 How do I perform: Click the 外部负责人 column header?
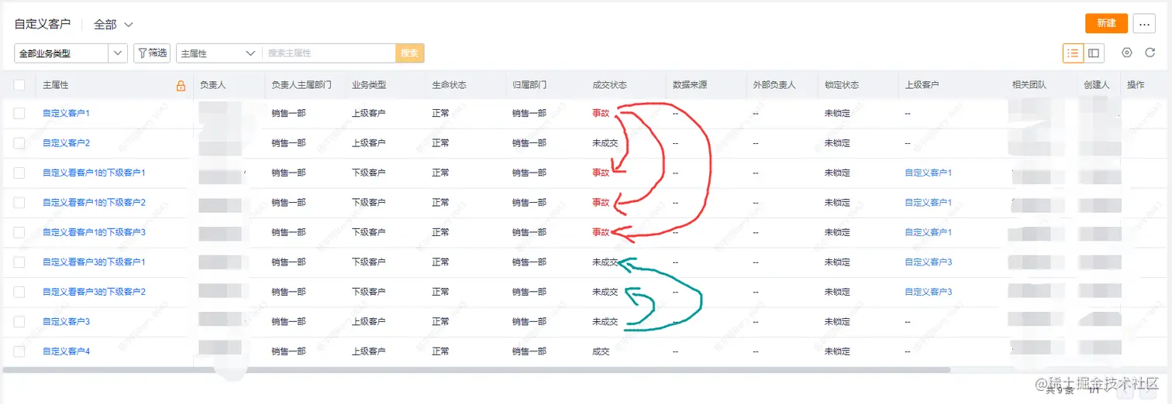coord(774,85)
